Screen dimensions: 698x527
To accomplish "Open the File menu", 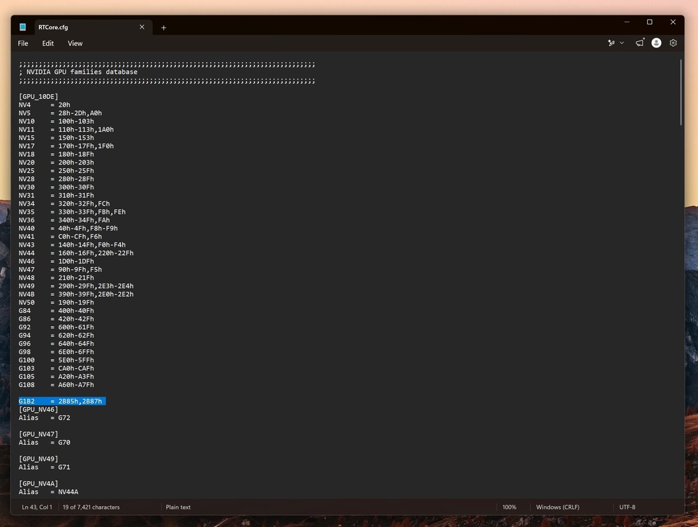I will pos(23,43).
